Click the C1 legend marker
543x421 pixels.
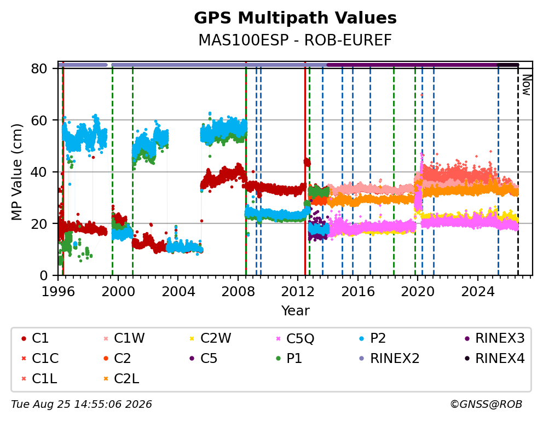pos(24,338)
